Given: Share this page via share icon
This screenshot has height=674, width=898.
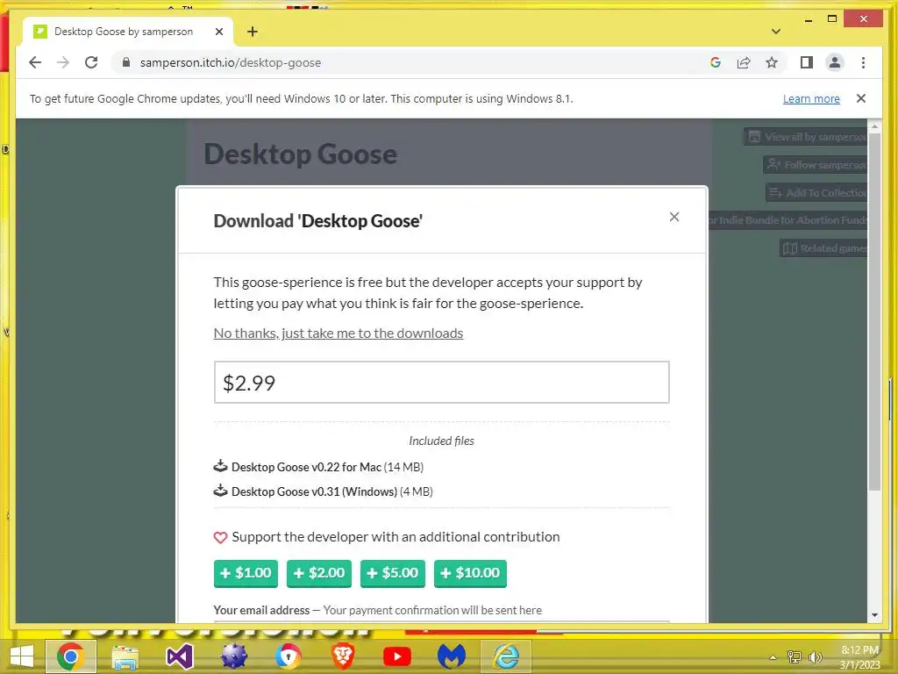Looking at the screenshot, I should click(744, 62).
